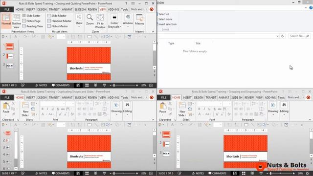Open VIEW tab in bottom-right PowerPoint window
313x176 pixels.
[259, 98]
